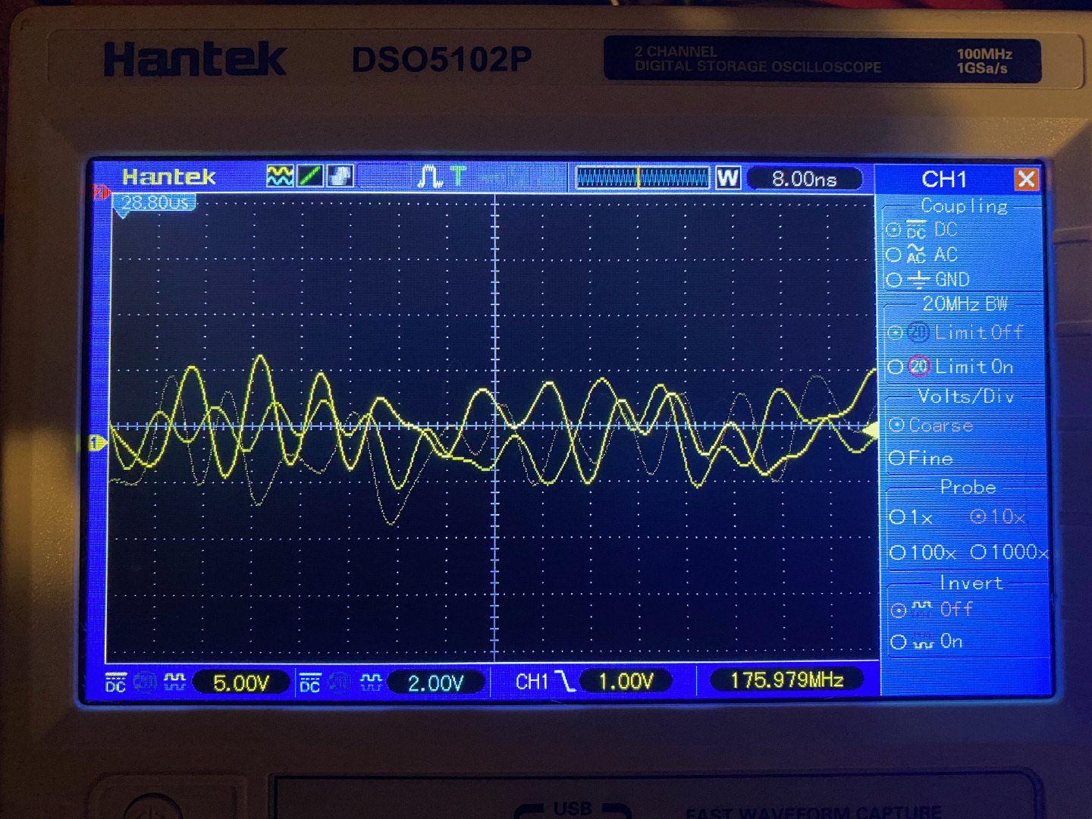Click the bandwidth limit icon beside 5.00V
1092x819 pixels.
click(144, 682)
